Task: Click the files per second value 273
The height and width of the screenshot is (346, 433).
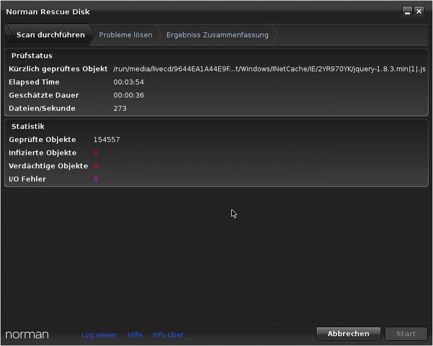Action: coord(120,108)
